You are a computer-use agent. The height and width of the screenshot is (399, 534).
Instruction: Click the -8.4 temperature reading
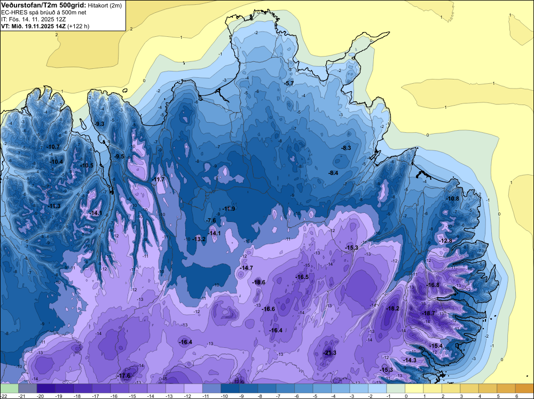point(333,173)
